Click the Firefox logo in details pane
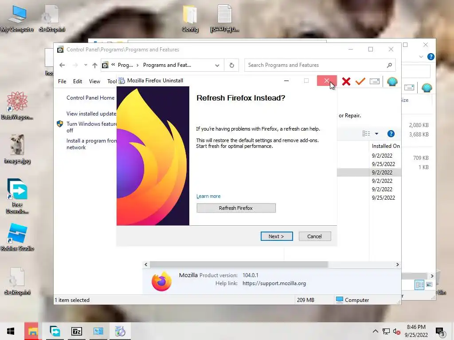This screenshot has width=454, height=340. [x=161, y=281]
